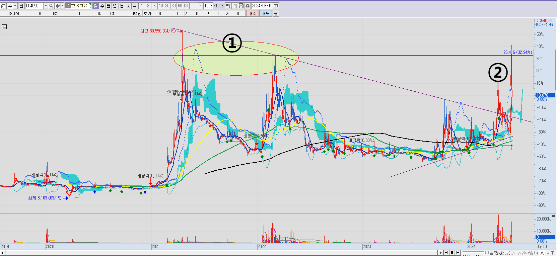
Task: Click the 호가 quote label
Action: [x=147, y=13]
